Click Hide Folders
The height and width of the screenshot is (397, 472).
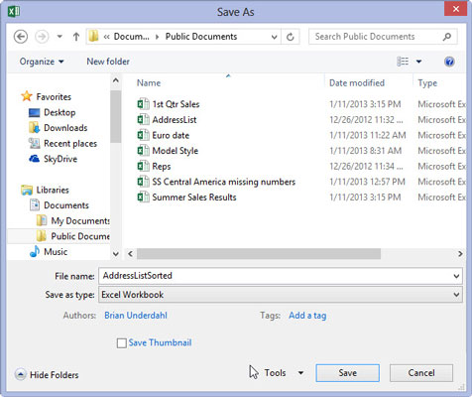coord(47,375)
